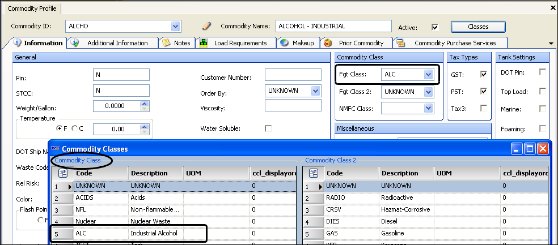Viewport: 558px width, 245px height.
Task: Click the pencil edit icon beside Commodity Name
Action: coord(207,26)
